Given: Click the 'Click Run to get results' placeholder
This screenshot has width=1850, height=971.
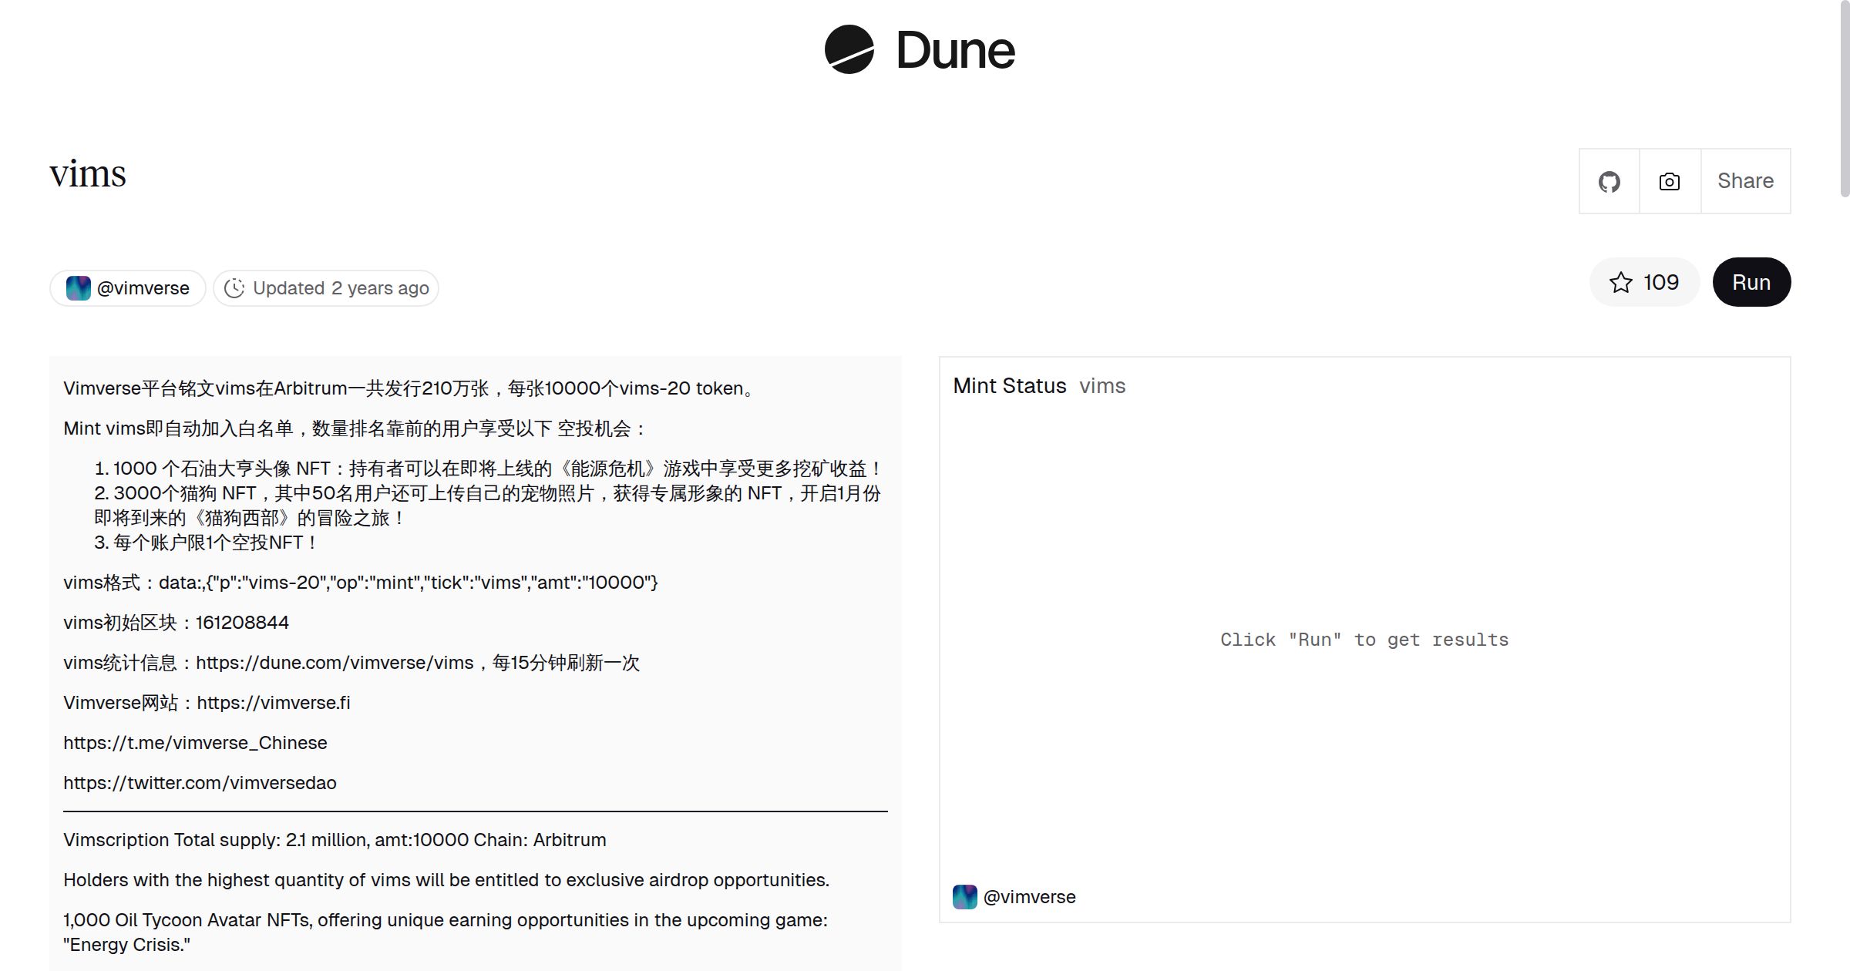Looking at the screenshot, I should 1364,640.
